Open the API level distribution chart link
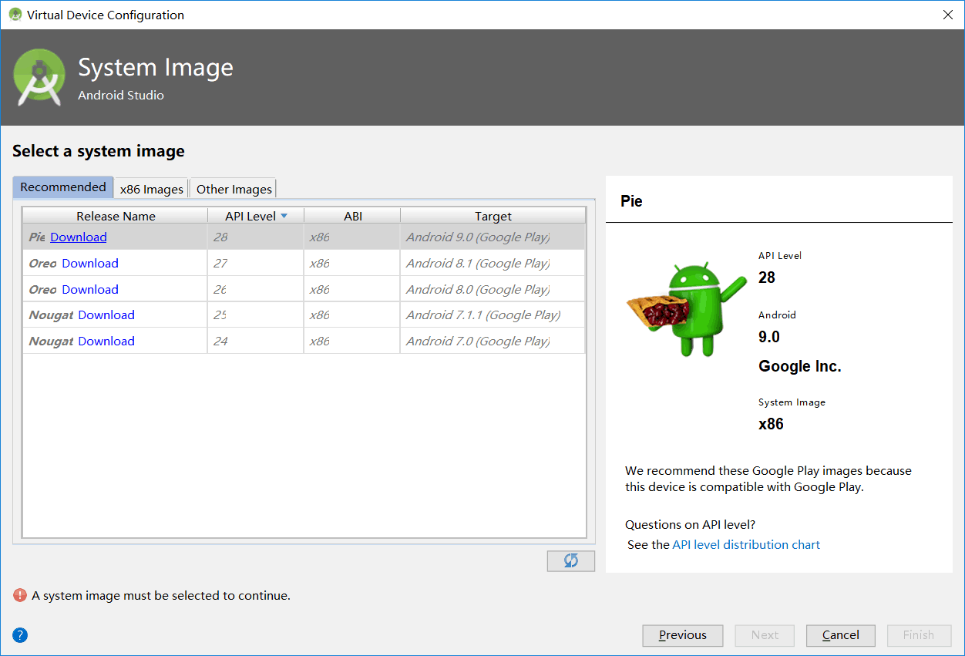965x656 pixels. point(746,544)
